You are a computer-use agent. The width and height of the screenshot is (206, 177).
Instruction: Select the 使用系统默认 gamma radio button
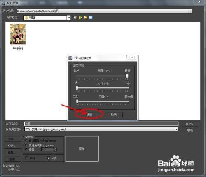26,145
